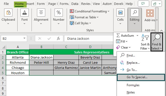
Task: Select the Branch Office header cell
Action: pyautogui.click(x=18, y=52)
